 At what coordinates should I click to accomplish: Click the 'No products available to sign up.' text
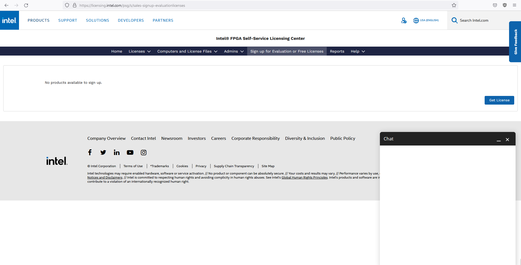point(74,83)
